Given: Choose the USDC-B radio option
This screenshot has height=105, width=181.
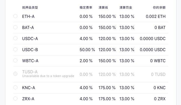Looking at the screenshot, I should coord(15,49).
